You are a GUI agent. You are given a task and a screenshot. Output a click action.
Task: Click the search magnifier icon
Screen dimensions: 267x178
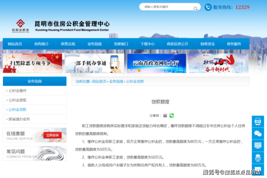pyautogui.click(x=196, y=8)
